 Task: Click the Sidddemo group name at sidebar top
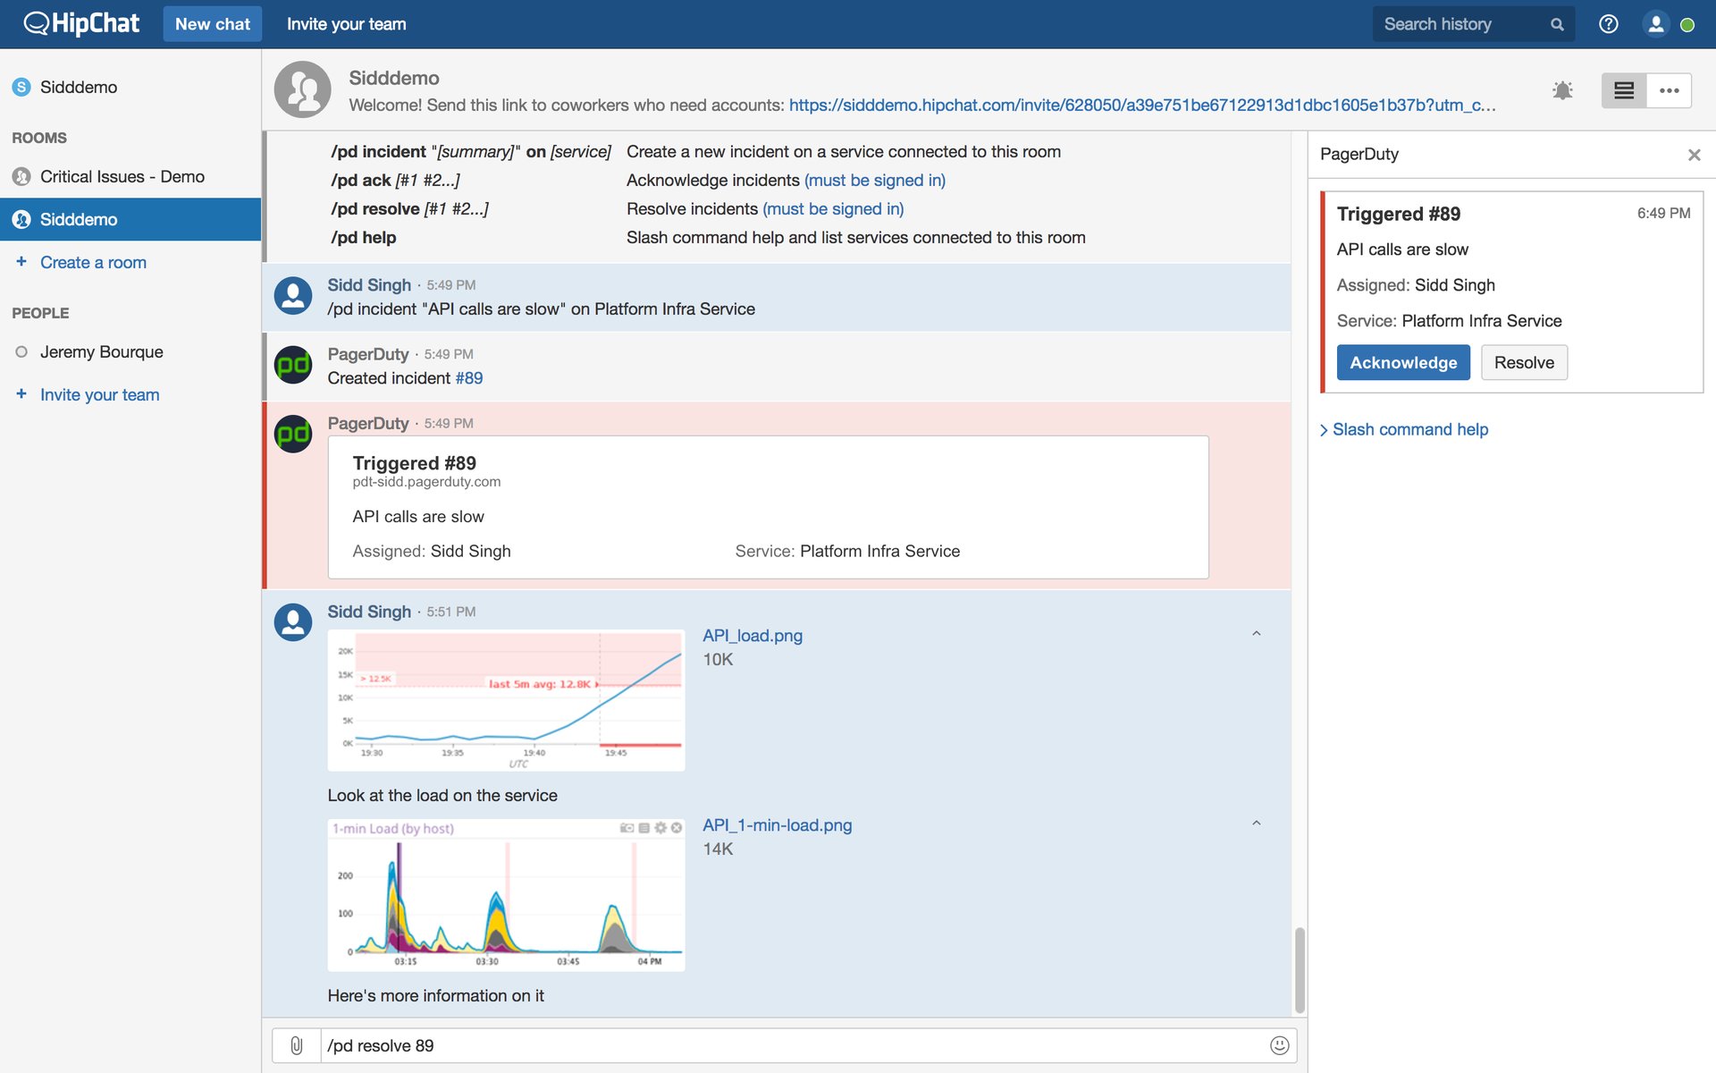point(79,87)
